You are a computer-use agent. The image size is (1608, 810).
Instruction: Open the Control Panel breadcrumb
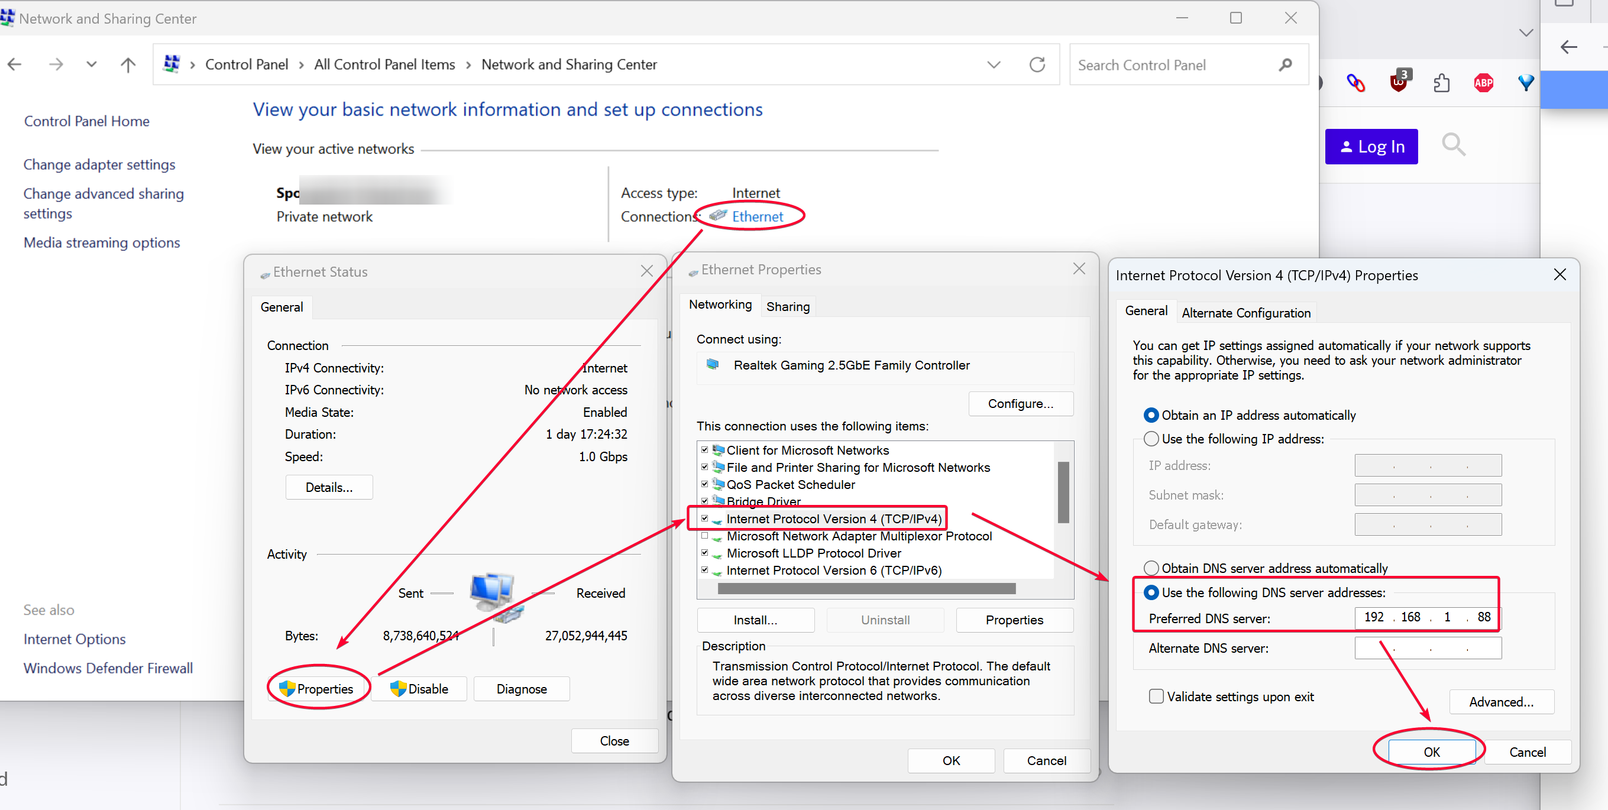click(247, 64)
